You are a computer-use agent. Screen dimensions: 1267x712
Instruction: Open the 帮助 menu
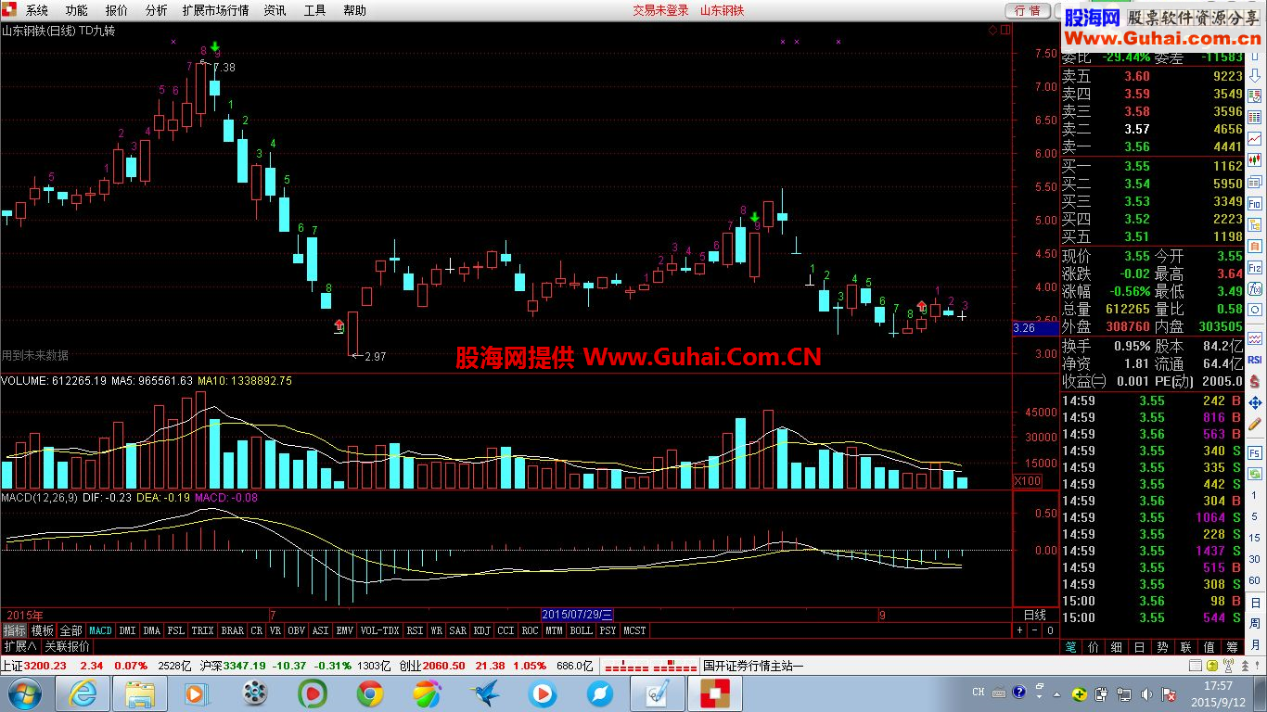pyautogui.click(x=354, y=10)
